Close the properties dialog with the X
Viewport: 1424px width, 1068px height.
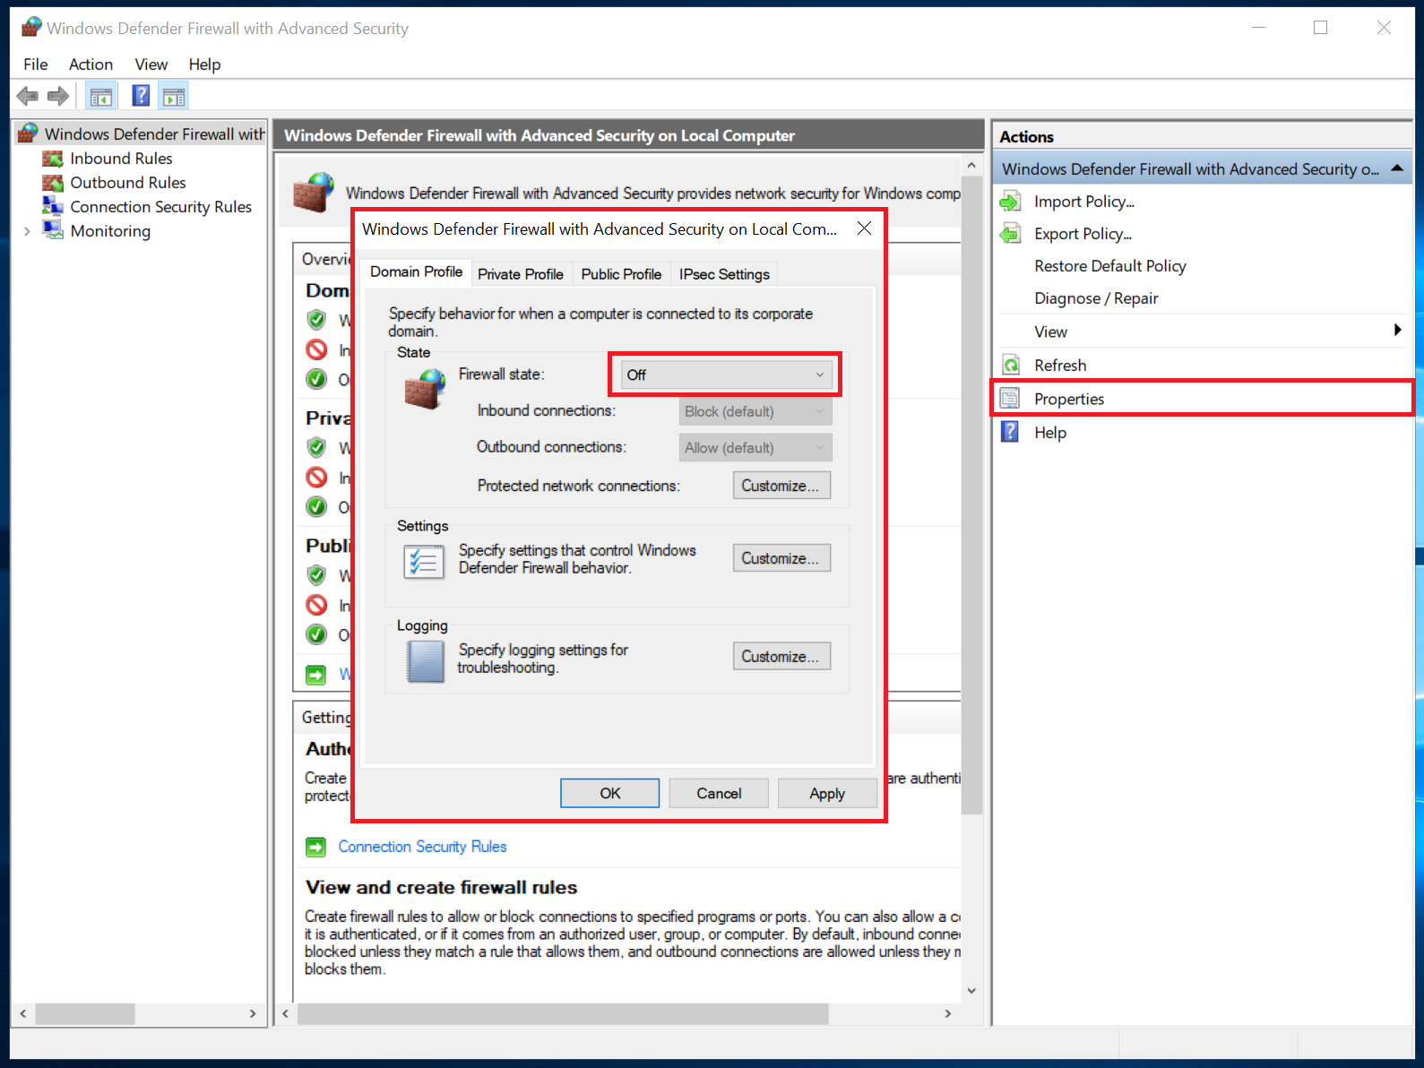point(864,228)
